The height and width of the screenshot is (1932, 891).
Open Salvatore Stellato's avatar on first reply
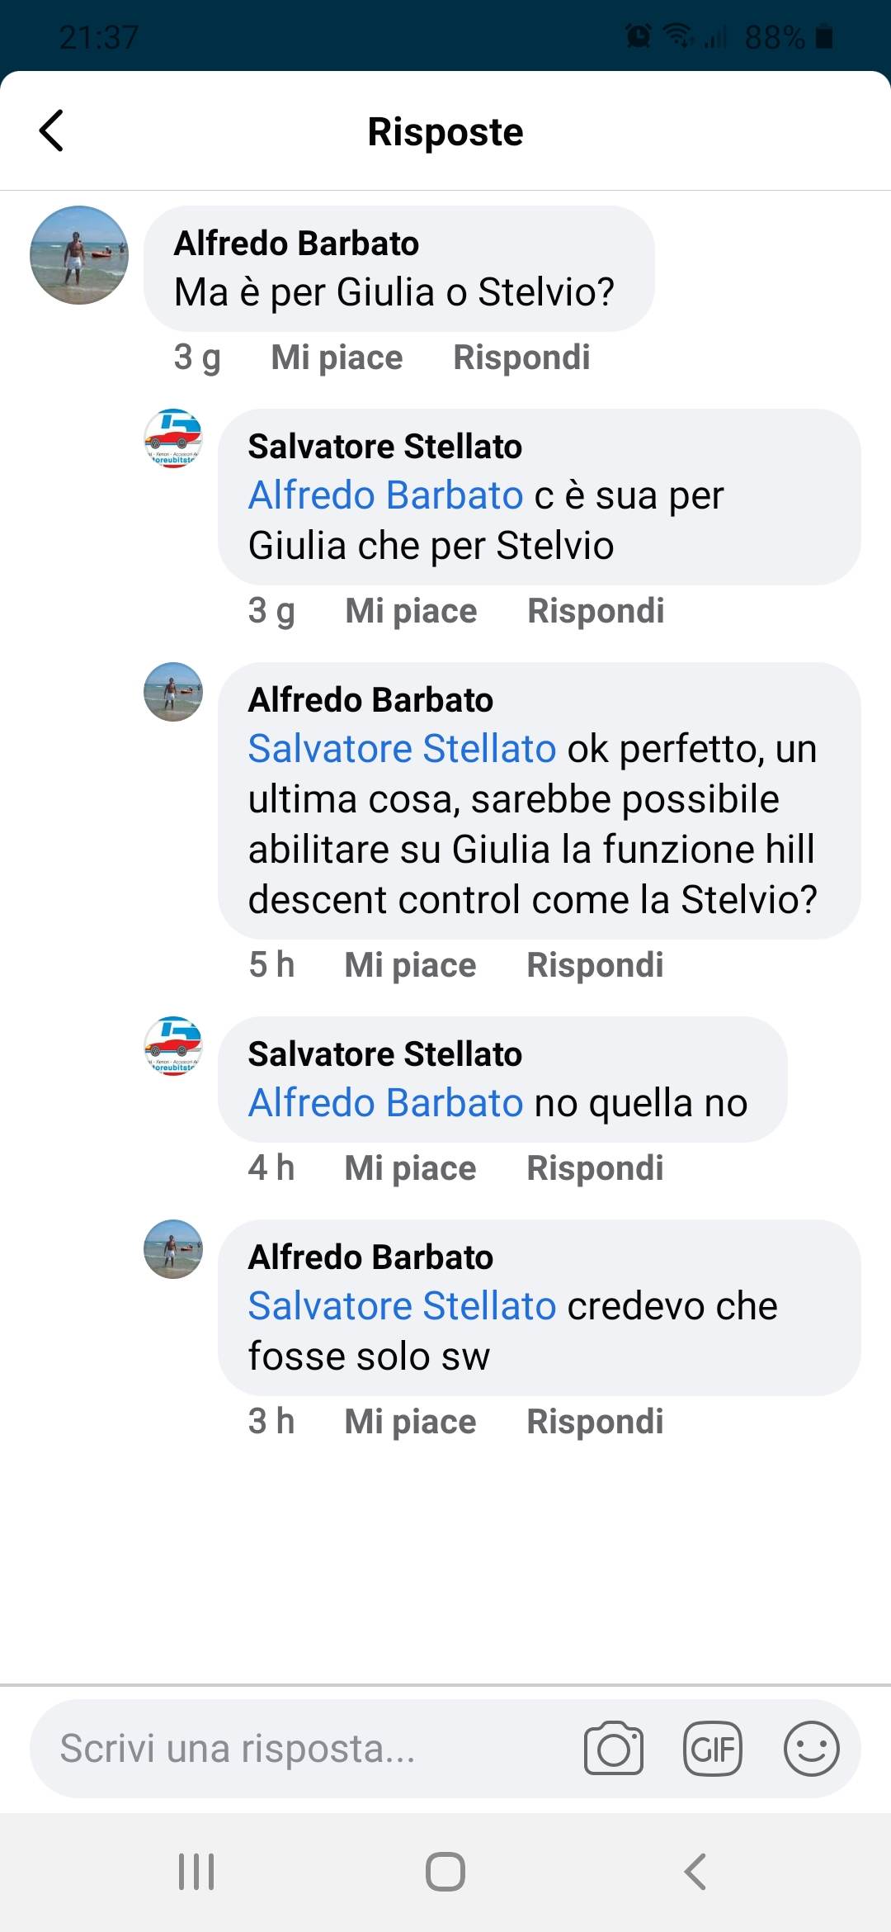[x=173, y=438]
